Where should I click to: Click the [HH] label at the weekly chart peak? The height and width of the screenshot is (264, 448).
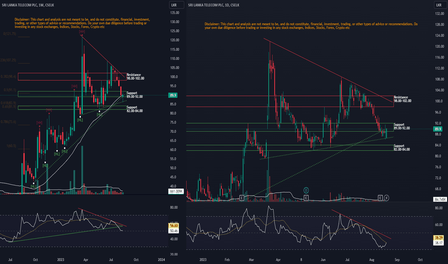82,32
